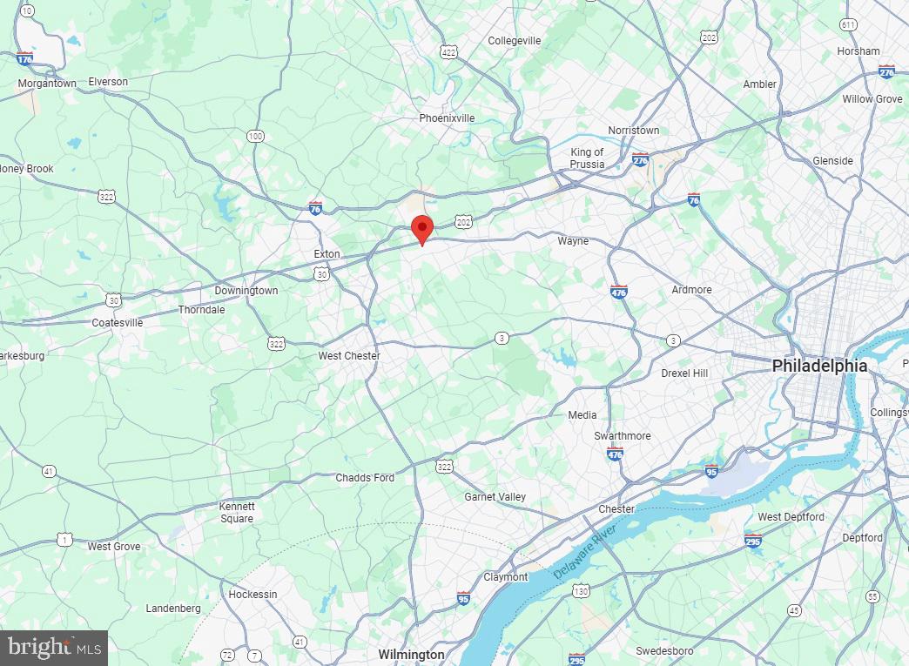The height and width of the screenshot is (666, 909).
Task: Click the Bright MLS logo
Action: point(54,648)
